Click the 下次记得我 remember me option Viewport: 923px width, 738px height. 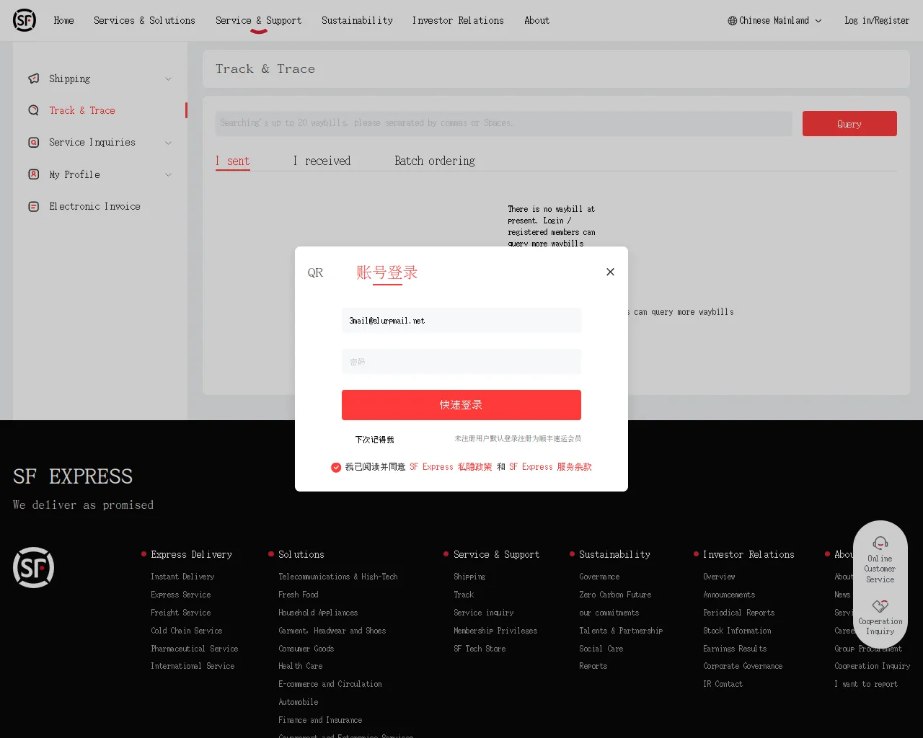click(x=374, y=440)
